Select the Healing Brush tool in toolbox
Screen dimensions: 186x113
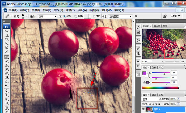(6, 57)
